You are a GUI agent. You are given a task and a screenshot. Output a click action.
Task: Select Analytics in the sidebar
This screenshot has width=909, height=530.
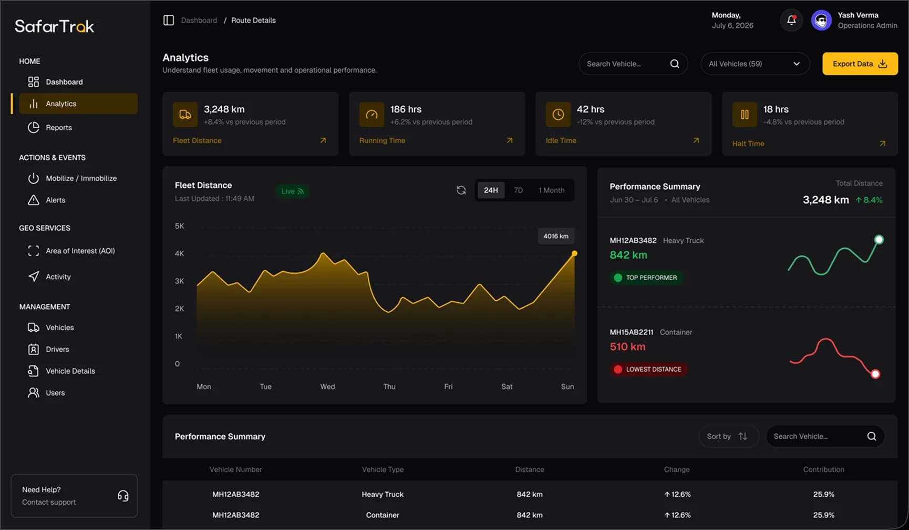coord(78,104)
